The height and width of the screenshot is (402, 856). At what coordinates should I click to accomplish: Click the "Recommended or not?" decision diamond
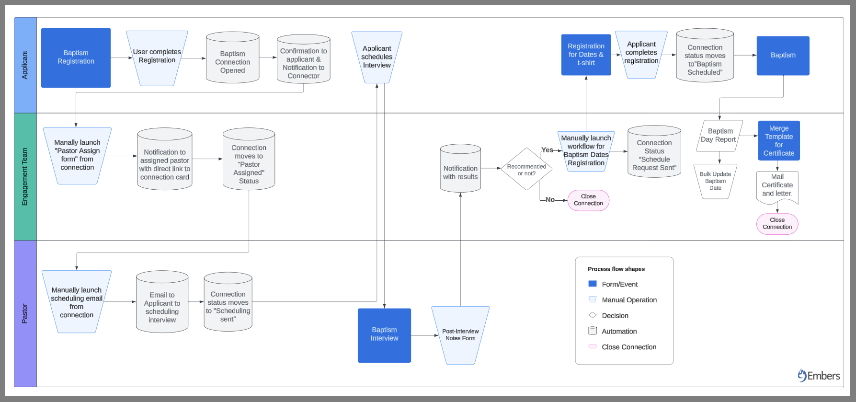(x=526, y=169)
